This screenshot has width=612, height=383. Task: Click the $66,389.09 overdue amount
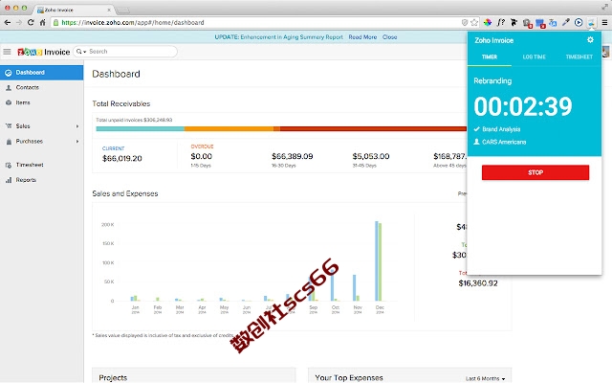[x=293, y=156]
